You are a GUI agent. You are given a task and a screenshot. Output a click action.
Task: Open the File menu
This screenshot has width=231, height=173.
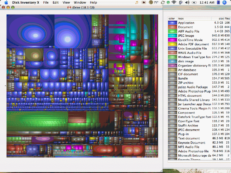(46, 2)
